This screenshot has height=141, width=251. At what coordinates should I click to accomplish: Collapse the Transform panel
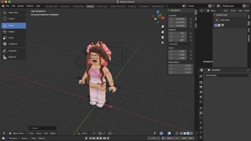pyautogui.click(x=169, y=11)
